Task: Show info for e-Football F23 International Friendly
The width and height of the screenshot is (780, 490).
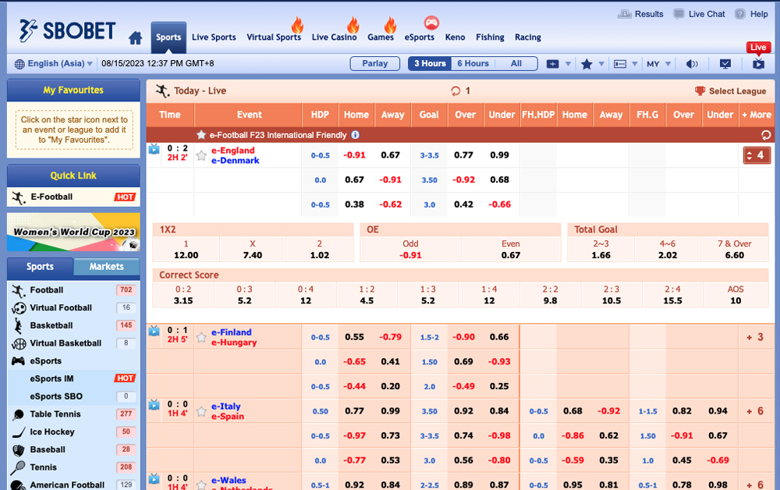Action: [355, 135]
